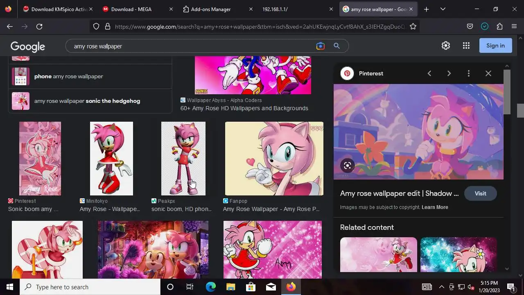Click the Google logo
524x295 pixels.
coord(28,46)
